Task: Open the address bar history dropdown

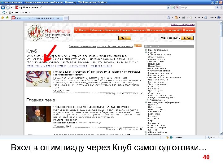Action: [x=168, y=7]
